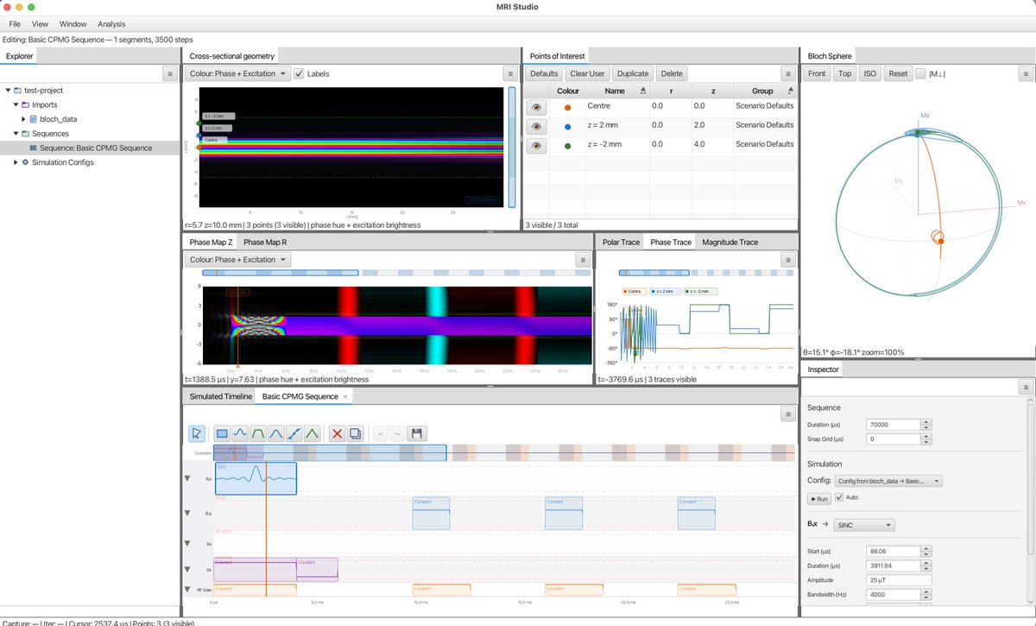Pick the rectangular constant-block tool
The width and height of the screenshot is (1036, 626).
[x=222, y=433]
